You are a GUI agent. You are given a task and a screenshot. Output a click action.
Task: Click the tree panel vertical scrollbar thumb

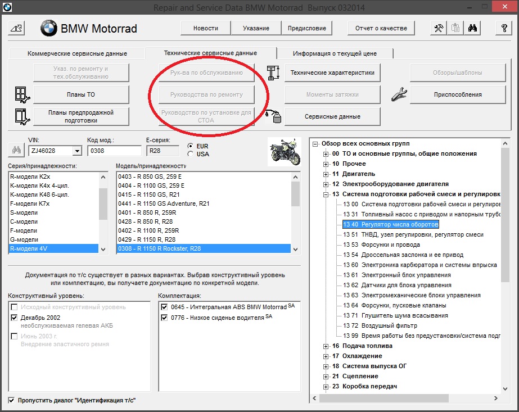coord(505,215)
